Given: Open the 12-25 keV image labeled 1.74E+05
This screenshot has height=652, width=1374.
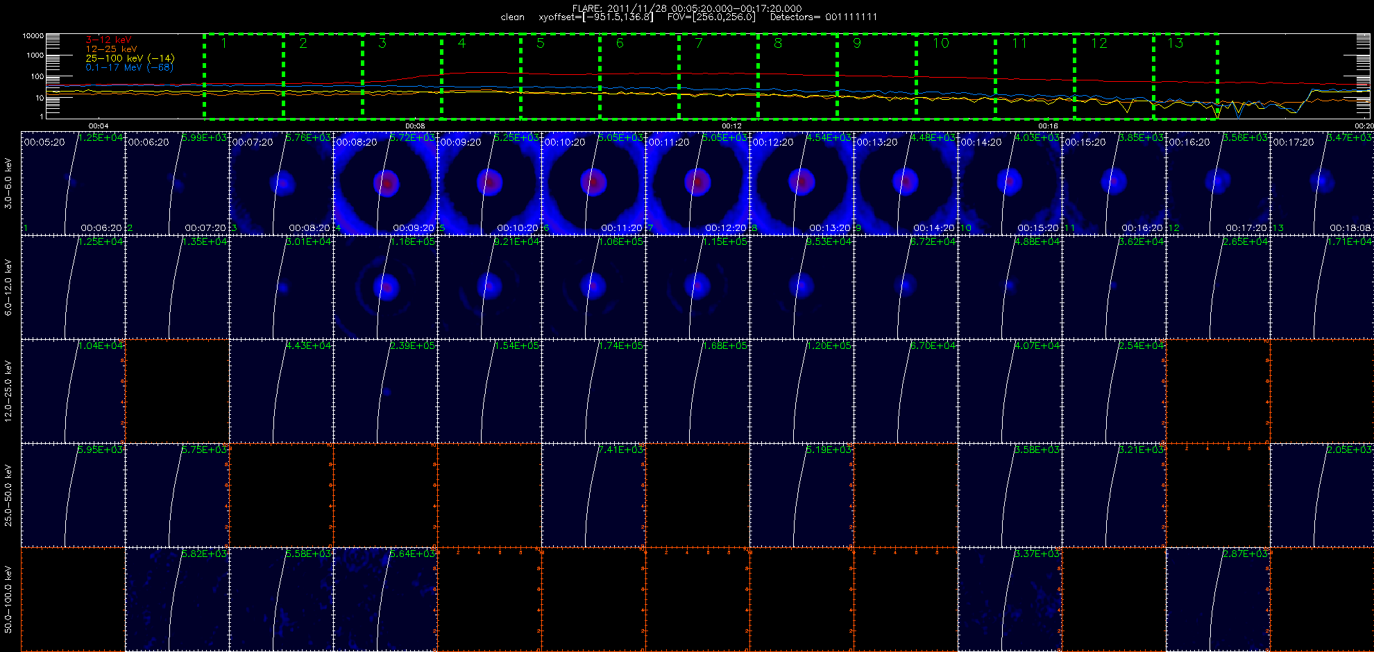Looking at the screenshot, I should [x=593, y=391].
